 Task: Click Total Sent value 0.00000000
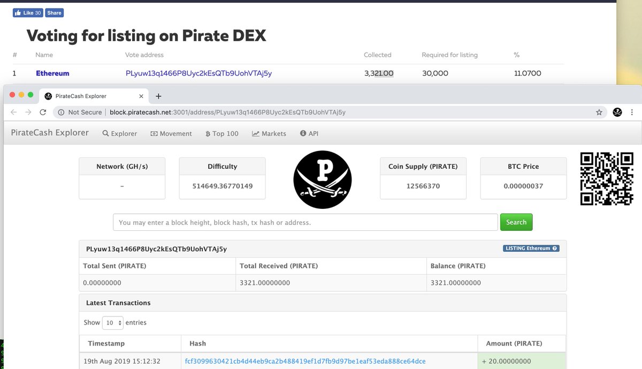click(x=102, y=283)
